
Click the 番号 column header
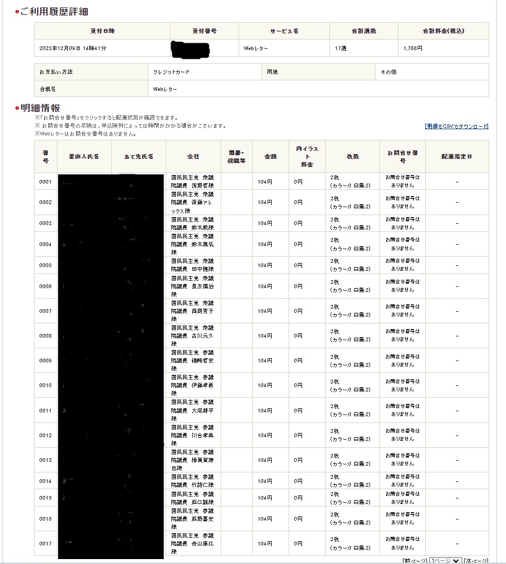tap(46, 156)
